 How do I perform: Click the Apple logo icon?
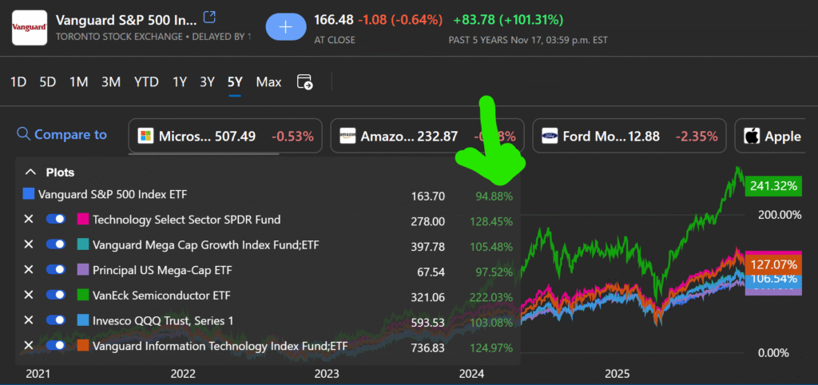pyautogui.click(x=751, y=136)
